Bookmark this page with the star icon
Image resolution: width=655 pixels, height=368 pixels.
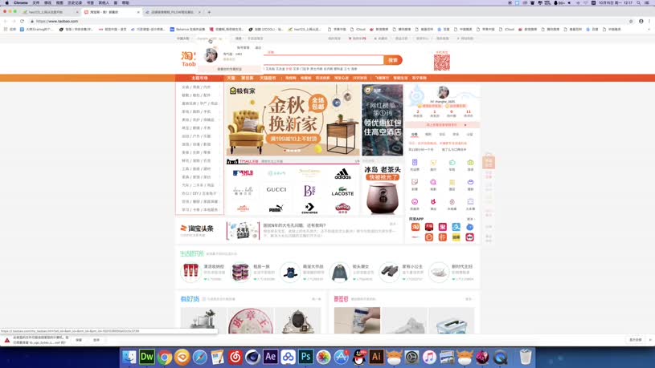[631, 22]
